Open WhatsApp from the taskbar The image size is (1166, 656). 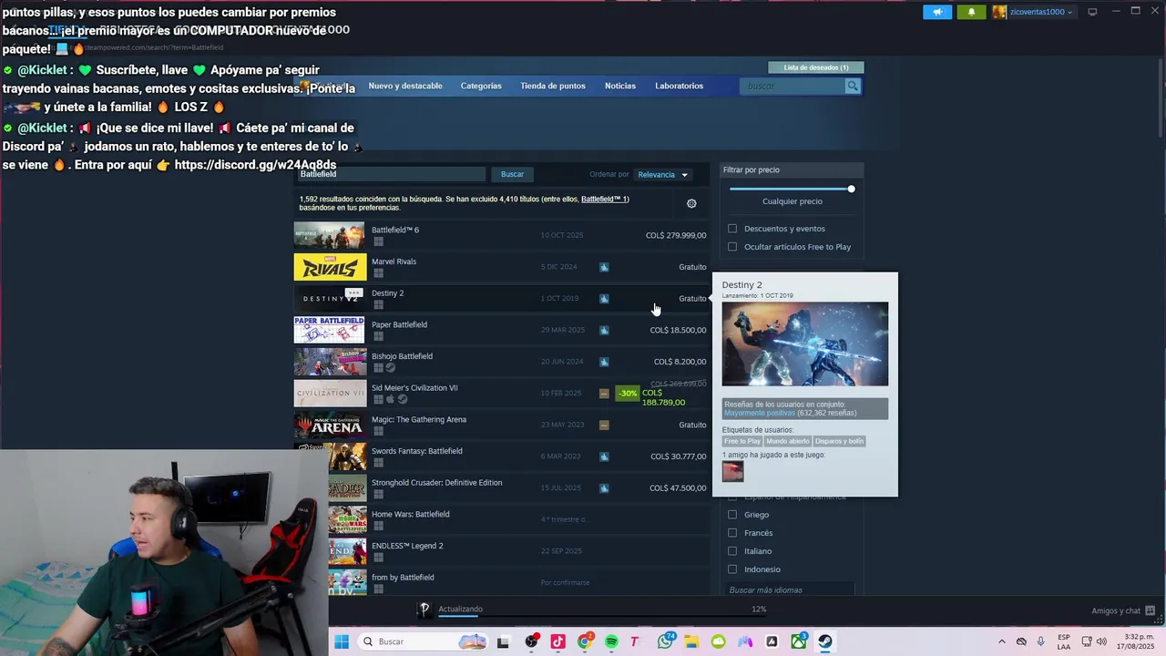pos(666,641)
